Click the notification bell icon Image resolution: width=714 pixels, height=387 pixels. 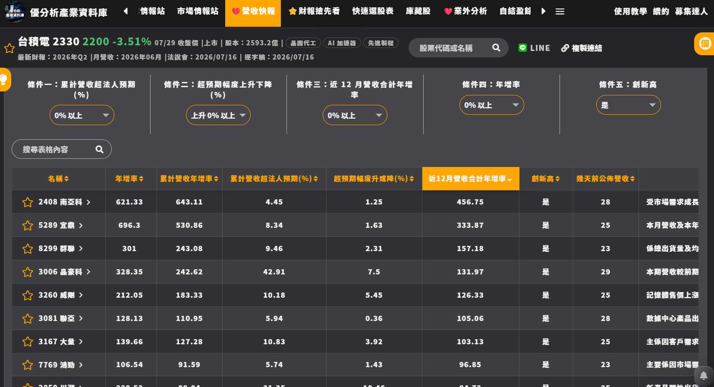[x=704, y=375]
